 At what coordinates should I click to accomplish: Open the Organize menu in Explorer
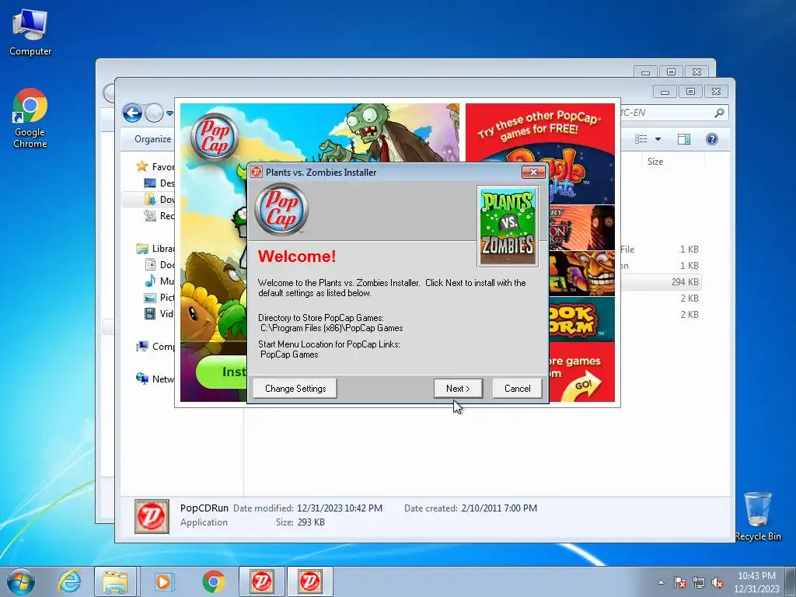pyautogui.click(x=153, y=139)
